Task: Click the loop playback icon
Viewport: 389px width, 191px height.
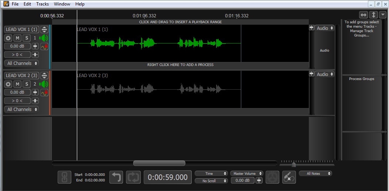Action: pyautogui.click(x=133, y=177)
